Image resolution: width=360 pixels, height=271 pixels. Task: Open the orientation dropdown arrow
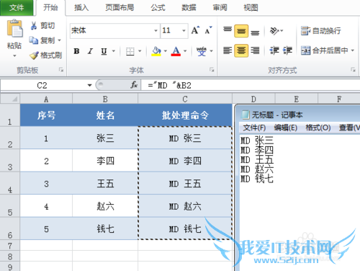282,31
